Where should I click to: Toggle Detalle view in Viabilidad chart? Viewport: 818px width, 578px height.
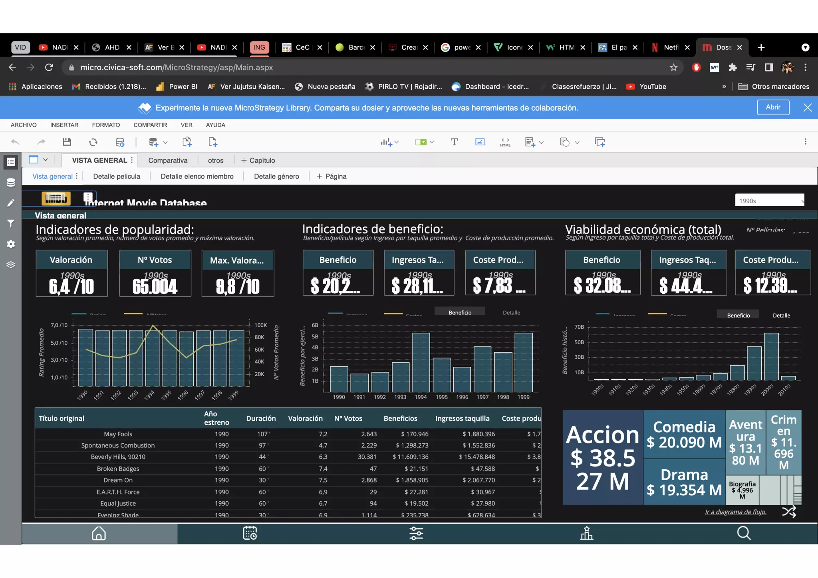781,315
